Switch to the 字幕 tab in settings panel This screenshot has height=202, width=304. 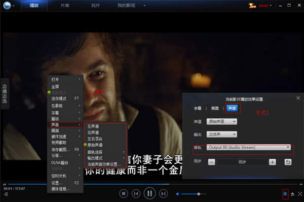pyautogui.click(x=198, y=108)
